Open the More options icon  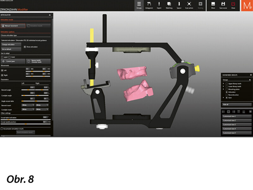pyautogui.click(x=213, y=5)
